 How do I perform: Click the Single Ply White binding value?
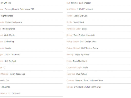click(82, 55)
